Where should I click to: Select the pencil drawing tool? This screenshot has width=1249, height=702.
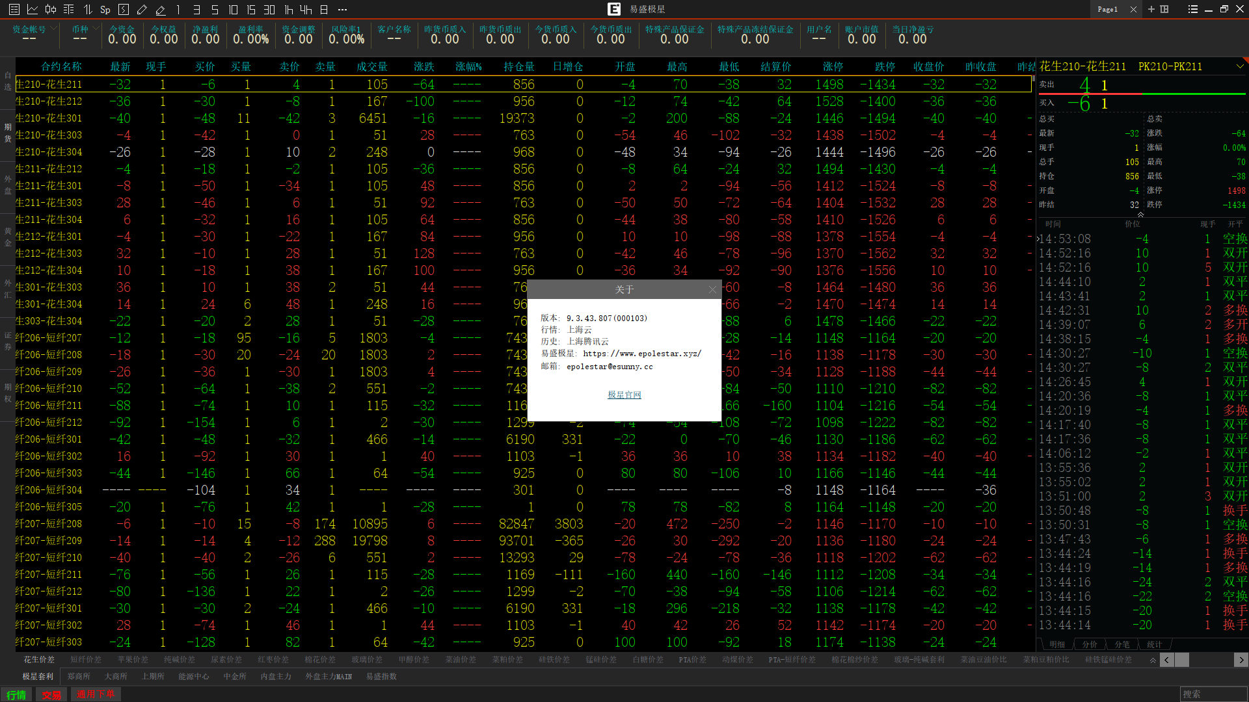142,9
